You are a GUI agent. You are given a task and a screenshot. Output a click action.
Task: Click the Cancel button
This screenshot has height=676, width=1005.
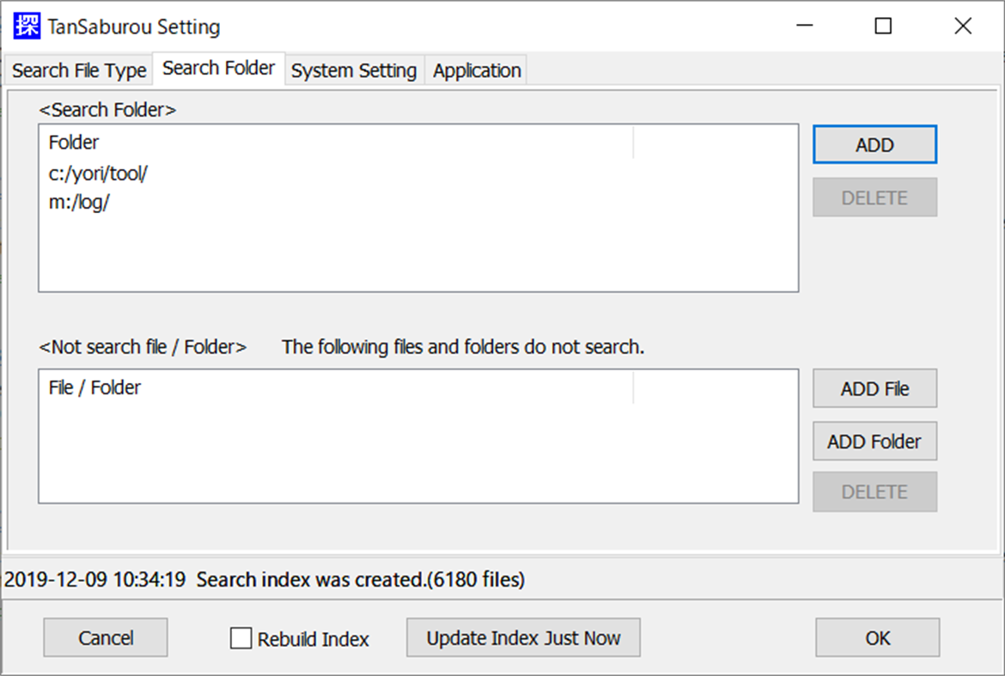pos(105,637)
